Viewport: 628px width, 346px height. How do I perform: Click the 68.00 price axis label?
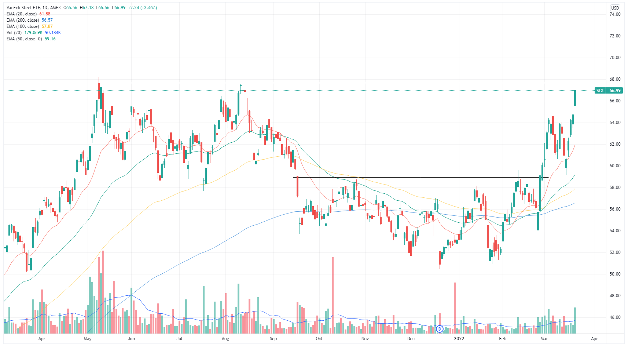[x=615, y=79]
